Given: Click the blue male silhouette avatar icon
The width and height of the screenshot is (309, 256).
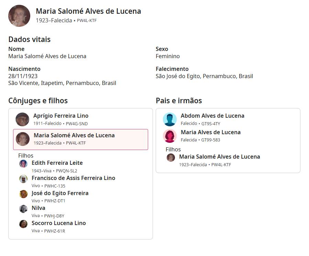Looking at the screenshot, I should 170,119.
